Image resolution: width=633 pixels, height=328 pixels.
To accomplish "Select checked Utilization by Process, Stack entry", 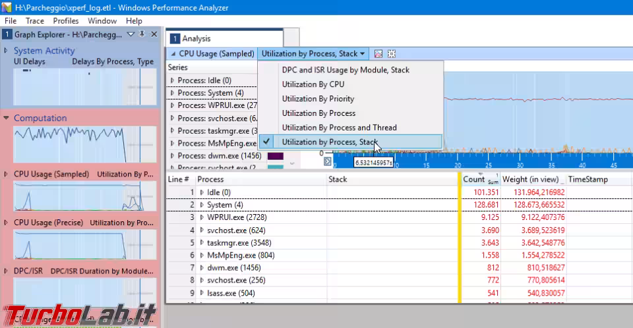I will coord(350,142).
